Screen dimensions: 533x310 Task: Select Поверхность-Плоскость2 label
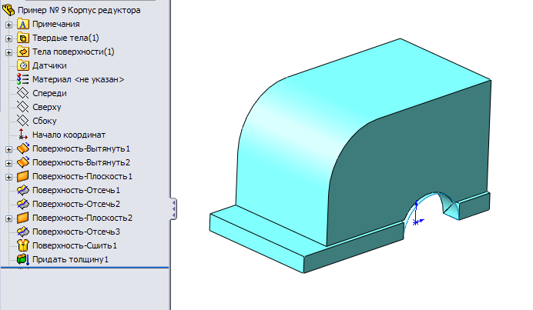coord(82,218)
